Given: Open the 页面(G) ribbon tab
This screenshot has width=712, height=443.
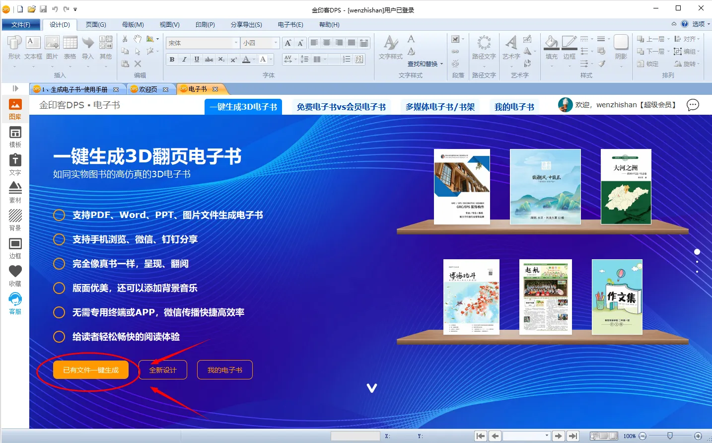Looking at the screenshot, I should (96, 24).
